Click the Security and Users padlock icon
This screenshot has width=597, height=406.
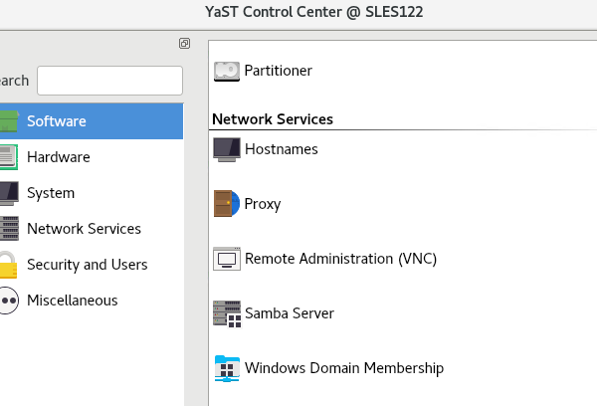pos(8,265)
